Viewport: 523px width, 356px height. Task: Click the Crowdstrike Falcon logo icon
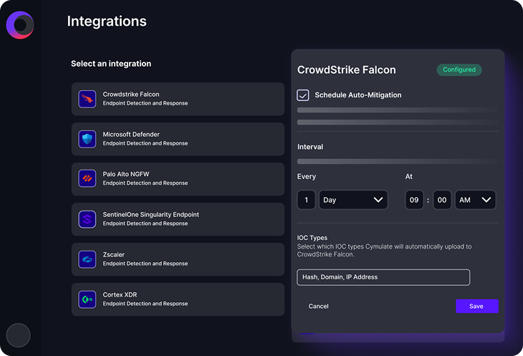(x=87, y=99)
